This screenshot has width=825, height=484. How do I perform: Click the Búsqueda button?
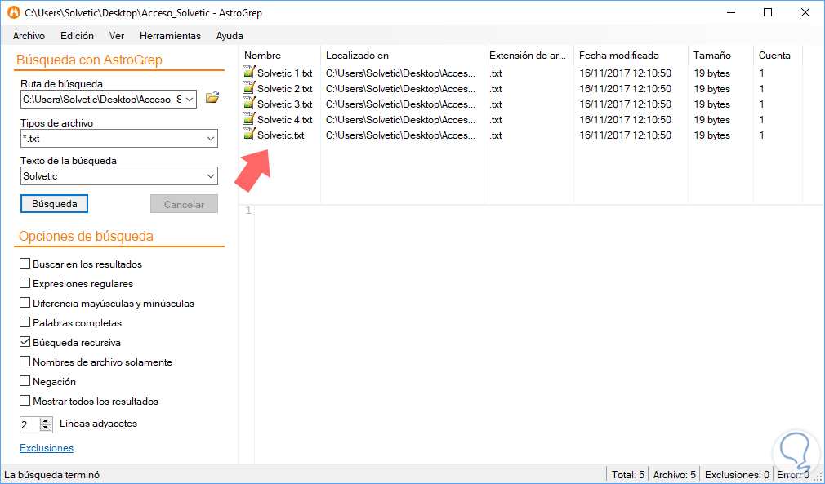(x=54, y=204)
